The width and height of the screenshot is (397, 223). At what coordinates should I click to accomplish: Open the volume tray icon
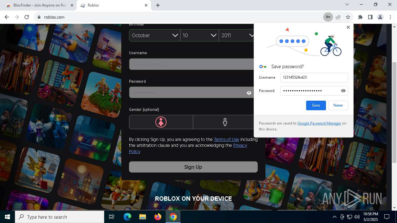(357, 217)
